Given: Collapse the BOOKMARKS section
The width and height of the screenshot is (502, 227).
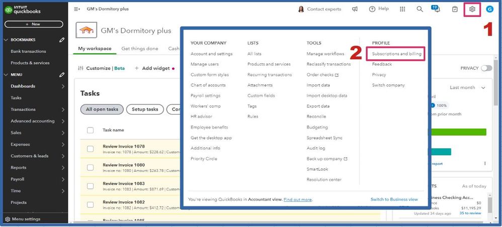Looking at the screenshot, I should pos(6,40).
